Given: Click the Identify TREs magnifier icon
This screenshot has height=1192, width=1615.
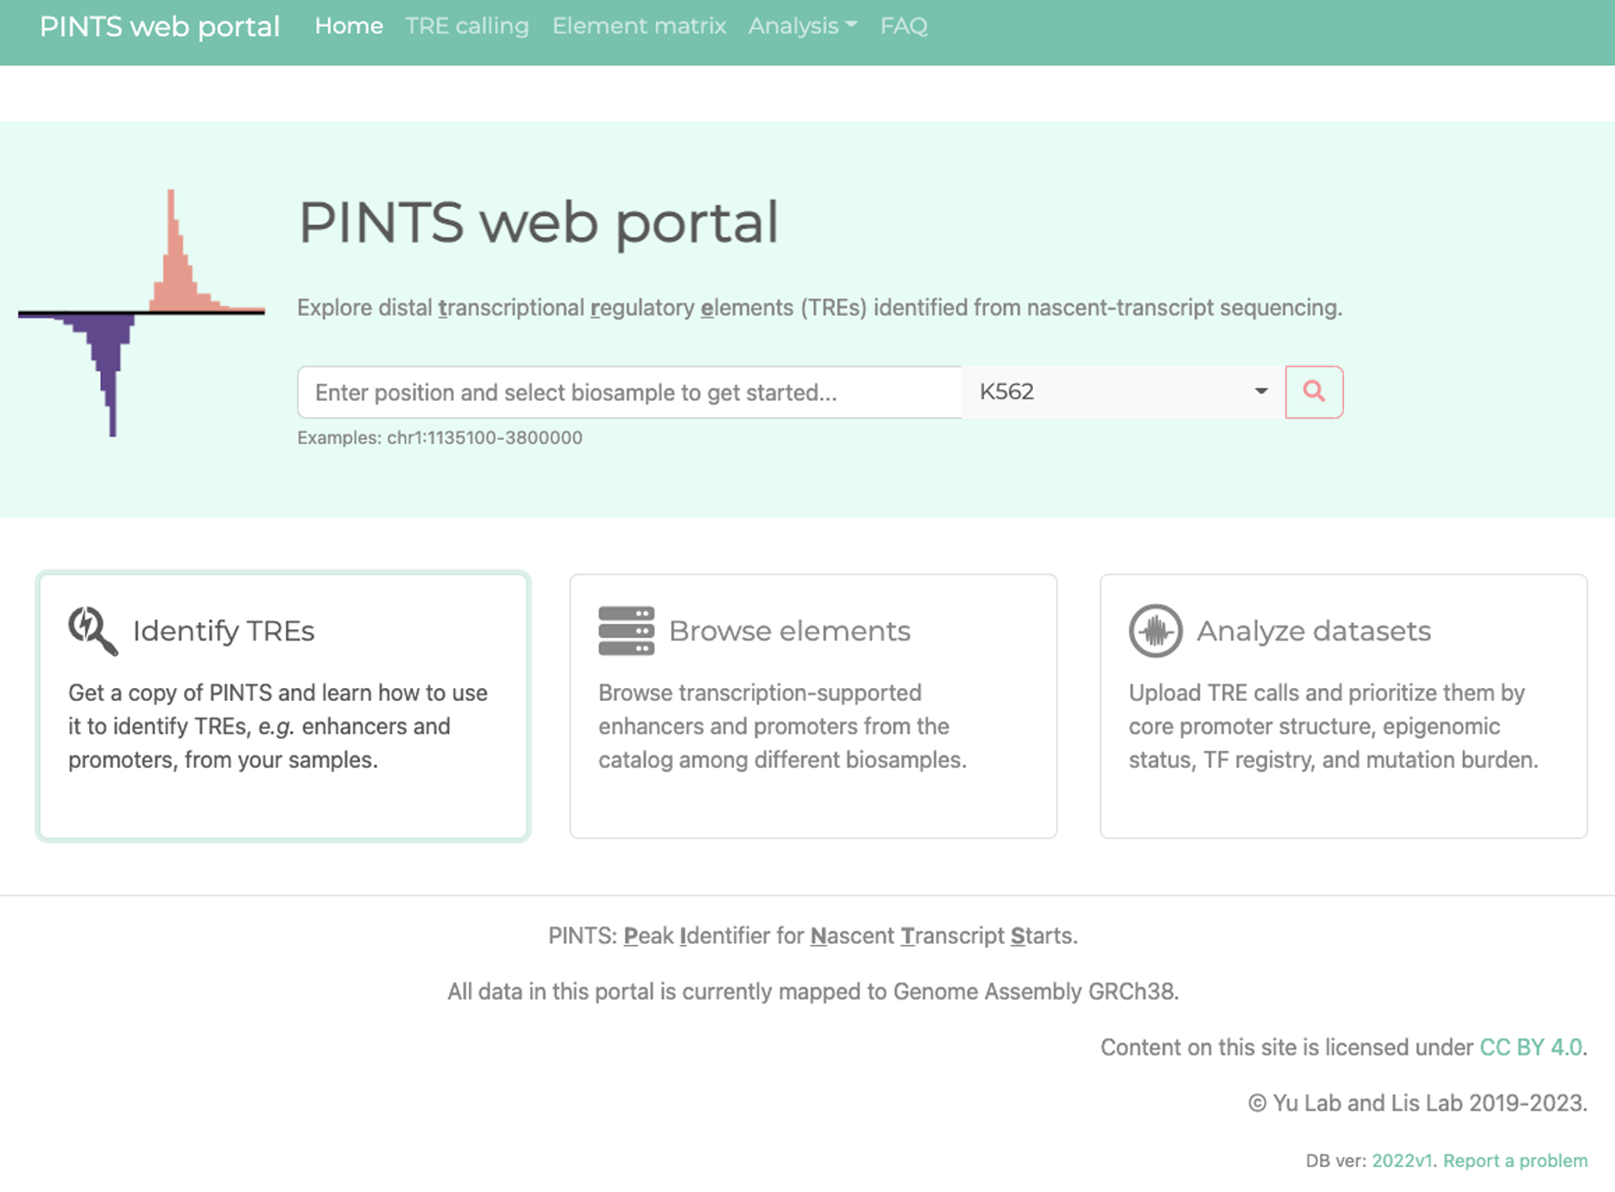Looking at the screenshot, I should point(93,631).
